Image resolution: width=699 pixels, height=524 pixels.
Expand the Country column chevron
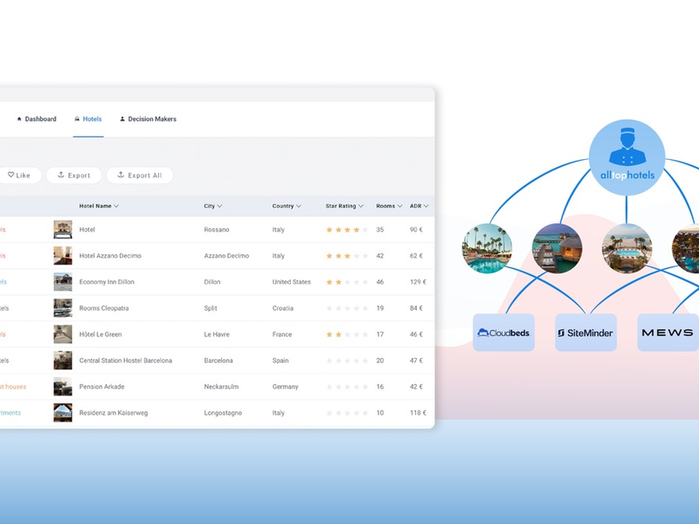click(299, 206)
